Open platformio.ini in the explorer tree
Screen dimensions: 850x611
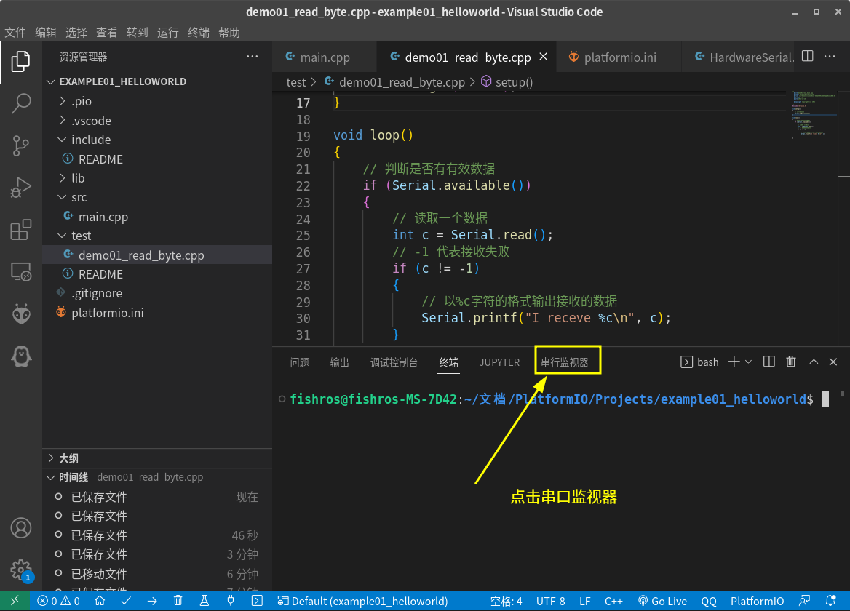pos(107,313)
